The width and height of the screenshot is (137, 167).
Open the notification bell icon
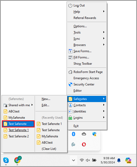(119, 160)
